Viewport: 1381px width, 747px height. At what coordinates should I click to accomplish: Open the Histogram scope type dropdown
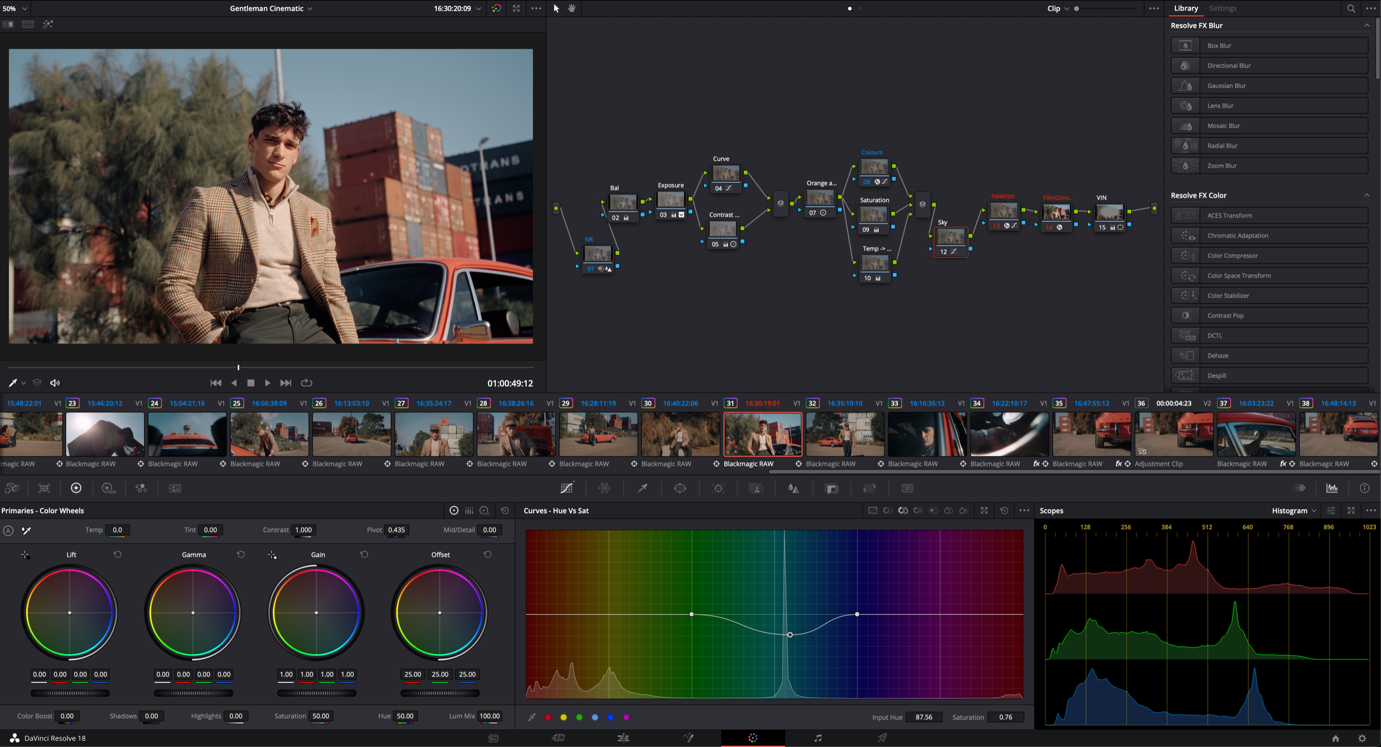1294,511
